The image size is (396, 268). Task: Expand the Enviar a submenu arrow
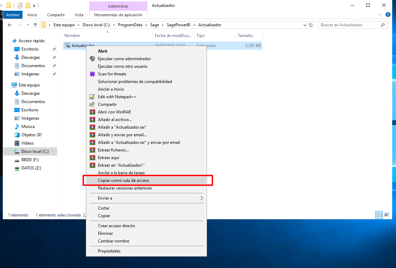click(x=201, y=198)
